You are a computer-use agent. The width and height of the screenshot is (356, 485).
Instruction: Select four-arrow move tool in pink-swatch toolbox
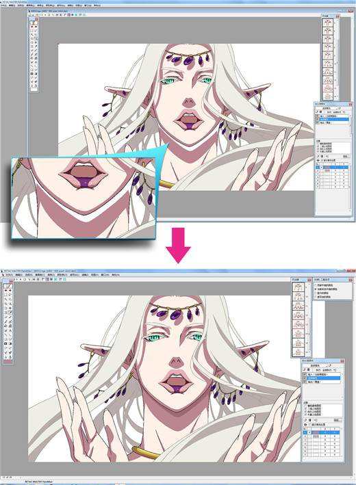coord(10,308)
